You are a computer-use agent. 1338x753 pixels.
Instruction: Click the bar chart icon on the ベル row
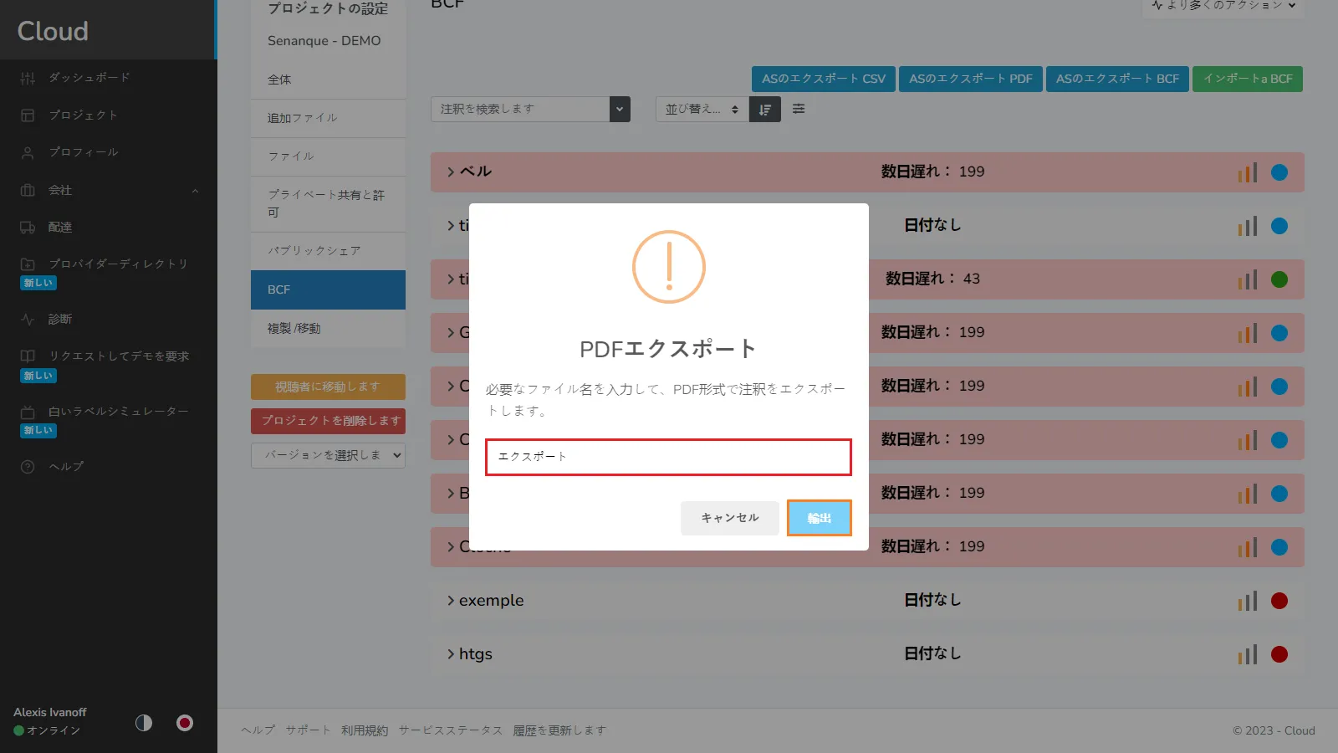pyautogui.click(x=1248, y=172)
